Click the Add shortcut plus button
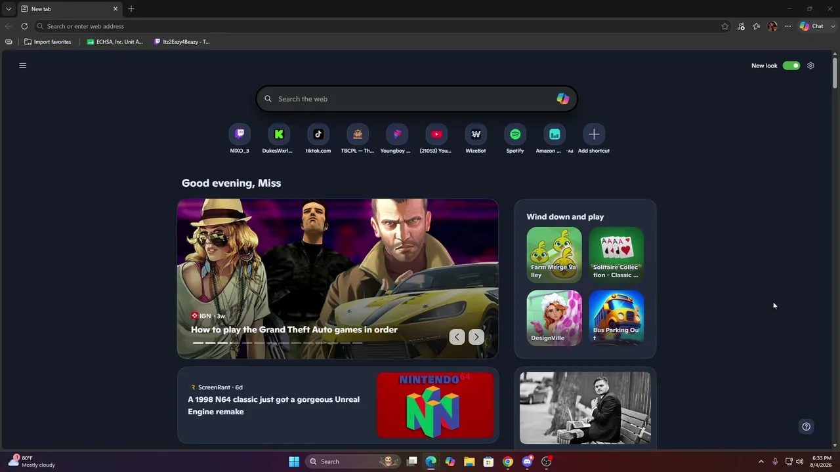The image size is (840, 472). [x=594, y=134]
